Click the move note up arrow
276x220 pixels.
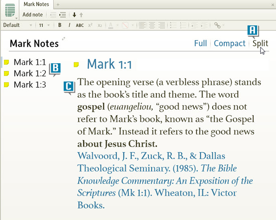[x=81, y=15]
